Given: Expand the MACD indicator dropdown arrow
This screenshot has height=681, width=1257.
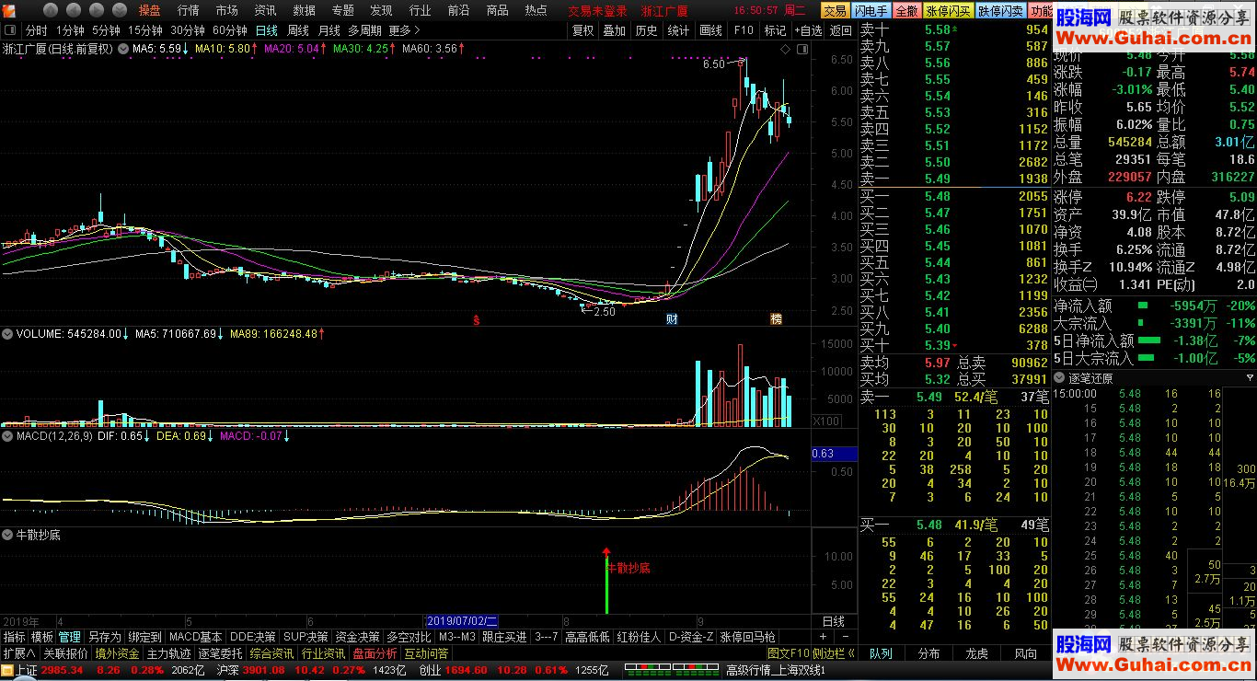Looking at the screenshot, I should click(x=7, y=436).
